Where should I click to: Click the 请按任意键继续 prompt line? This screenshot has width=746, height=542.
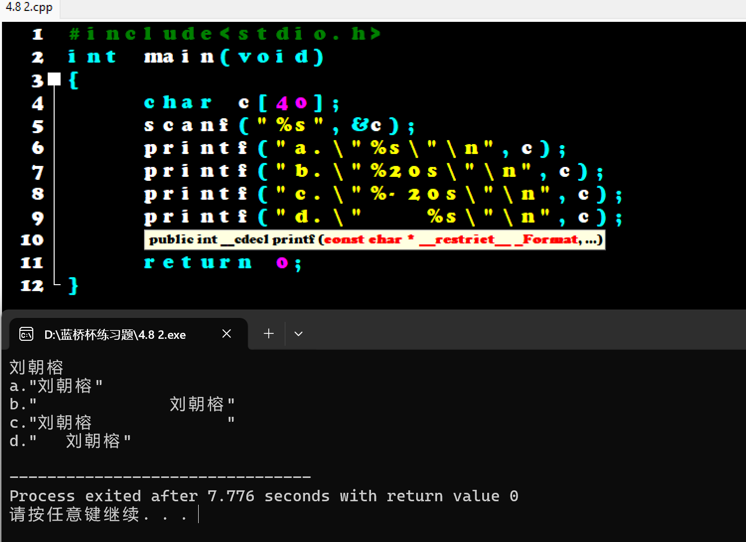point(98,514)
